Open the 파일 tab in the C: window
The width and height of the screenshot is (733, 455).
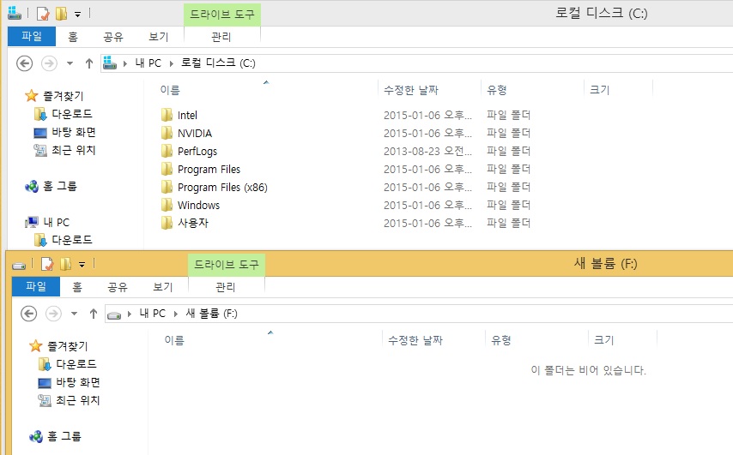[31, 36]
